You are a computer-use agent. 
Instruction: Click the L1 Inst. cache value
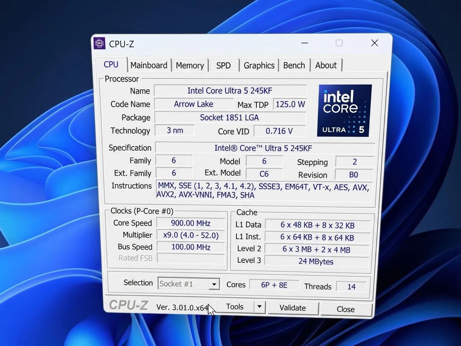pyautogui.click(x=317, y=238)
